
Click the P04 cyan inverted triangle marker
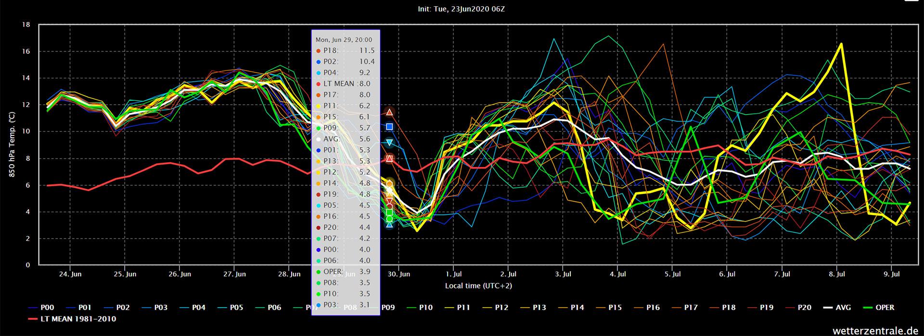coord(389,143)
